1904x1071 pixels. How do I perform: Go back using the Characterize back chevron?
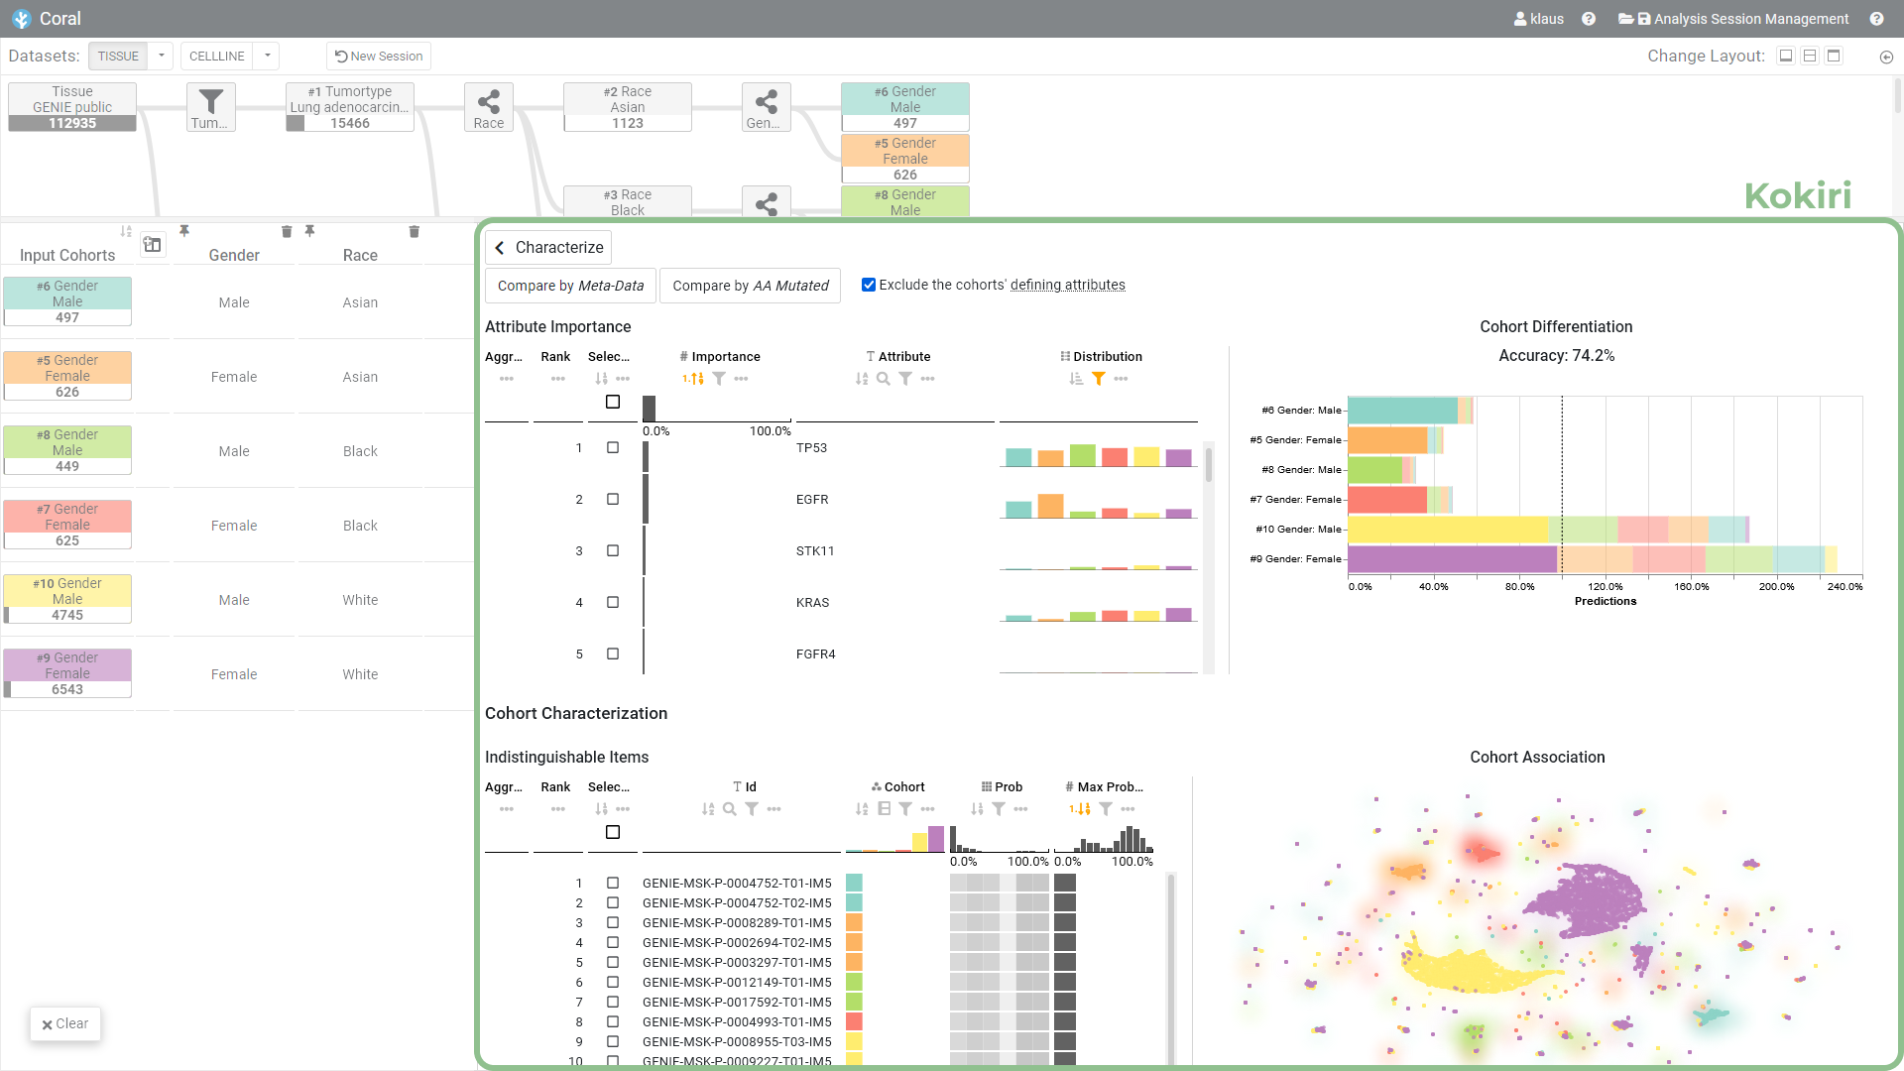[x=500, y=248]
